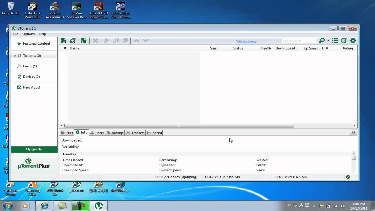
Task: Select Featured Content in the sidebar
Action: (34, 43)
